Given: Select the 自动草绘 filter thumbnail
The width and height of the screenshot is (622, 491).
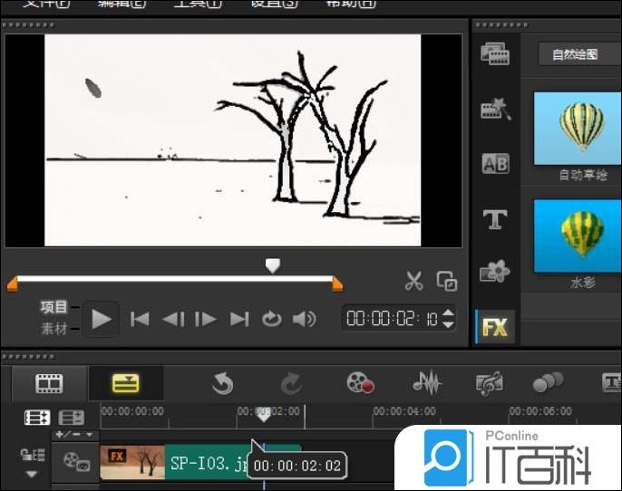Looking at the screenshot, I should (578, 129).
